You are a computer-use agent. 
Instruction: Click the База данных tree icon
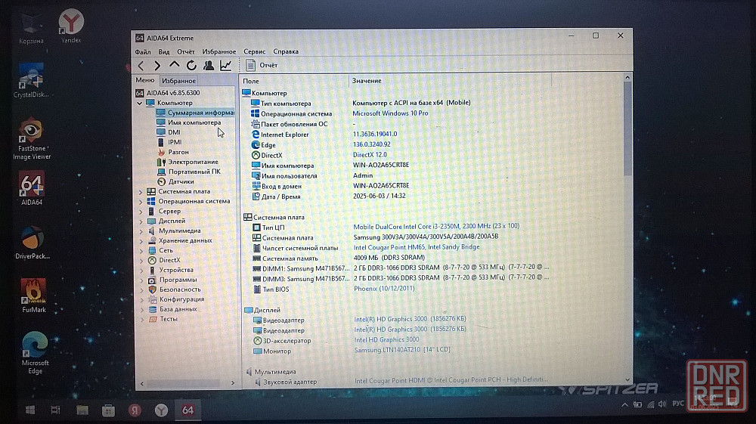pyautogui.click(x=153, y=309)
